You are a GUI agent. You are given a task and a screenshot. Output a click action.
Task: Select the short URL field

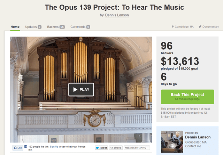click(137, 148)
